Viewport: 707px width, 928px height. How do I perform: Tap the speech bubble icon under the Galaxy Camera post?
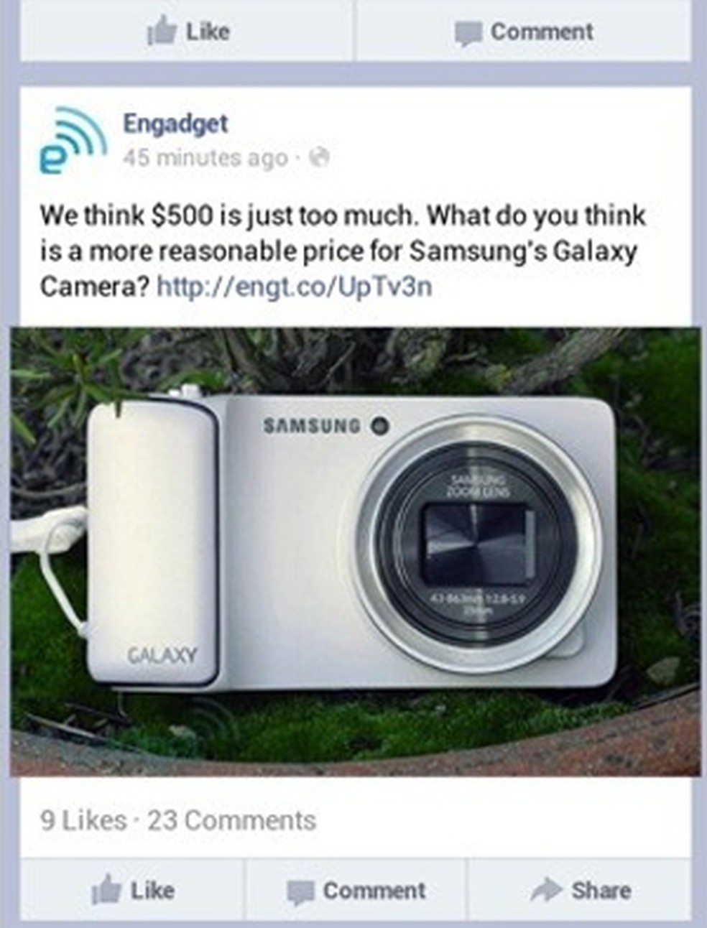[x=300, y=892]
